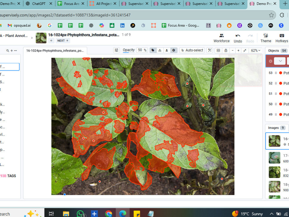This screenshot has width=289, height=217.
Task: Open the 62% zoom dropdown
Action: pos(255,50)
